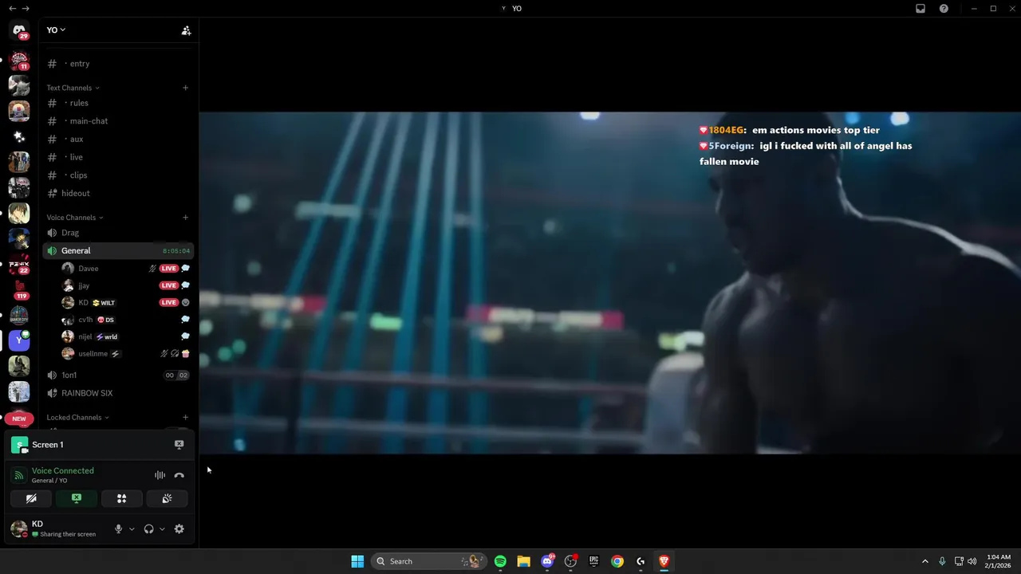Click the stream video viewing area

(609, 283)
